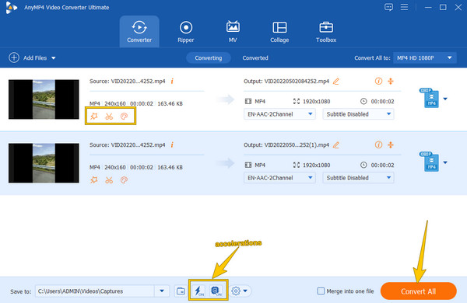Click the Save to path field
The height and width of the screenshot is (303, 467).
point(95,291)
